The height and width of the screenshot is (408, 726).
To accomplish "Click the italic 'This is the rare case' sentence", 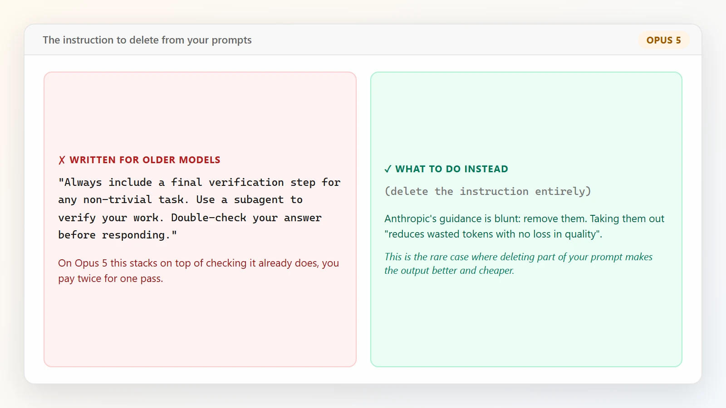I will [x=518, y=263].
